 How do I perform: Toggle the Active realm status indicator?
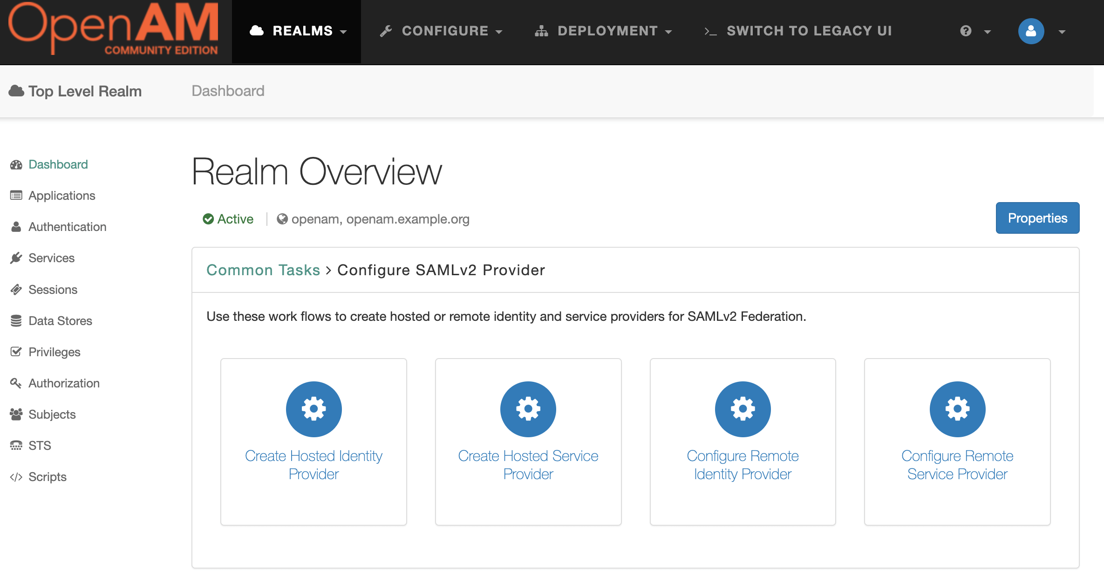pyautogui.click(x=228, y=218)
